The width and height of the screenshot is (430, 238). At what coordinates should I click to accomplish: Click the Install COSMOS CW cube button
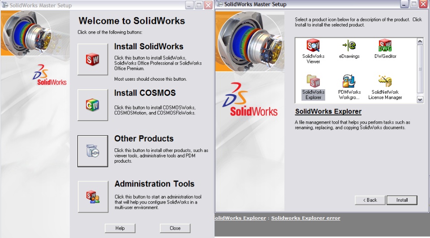93,105
